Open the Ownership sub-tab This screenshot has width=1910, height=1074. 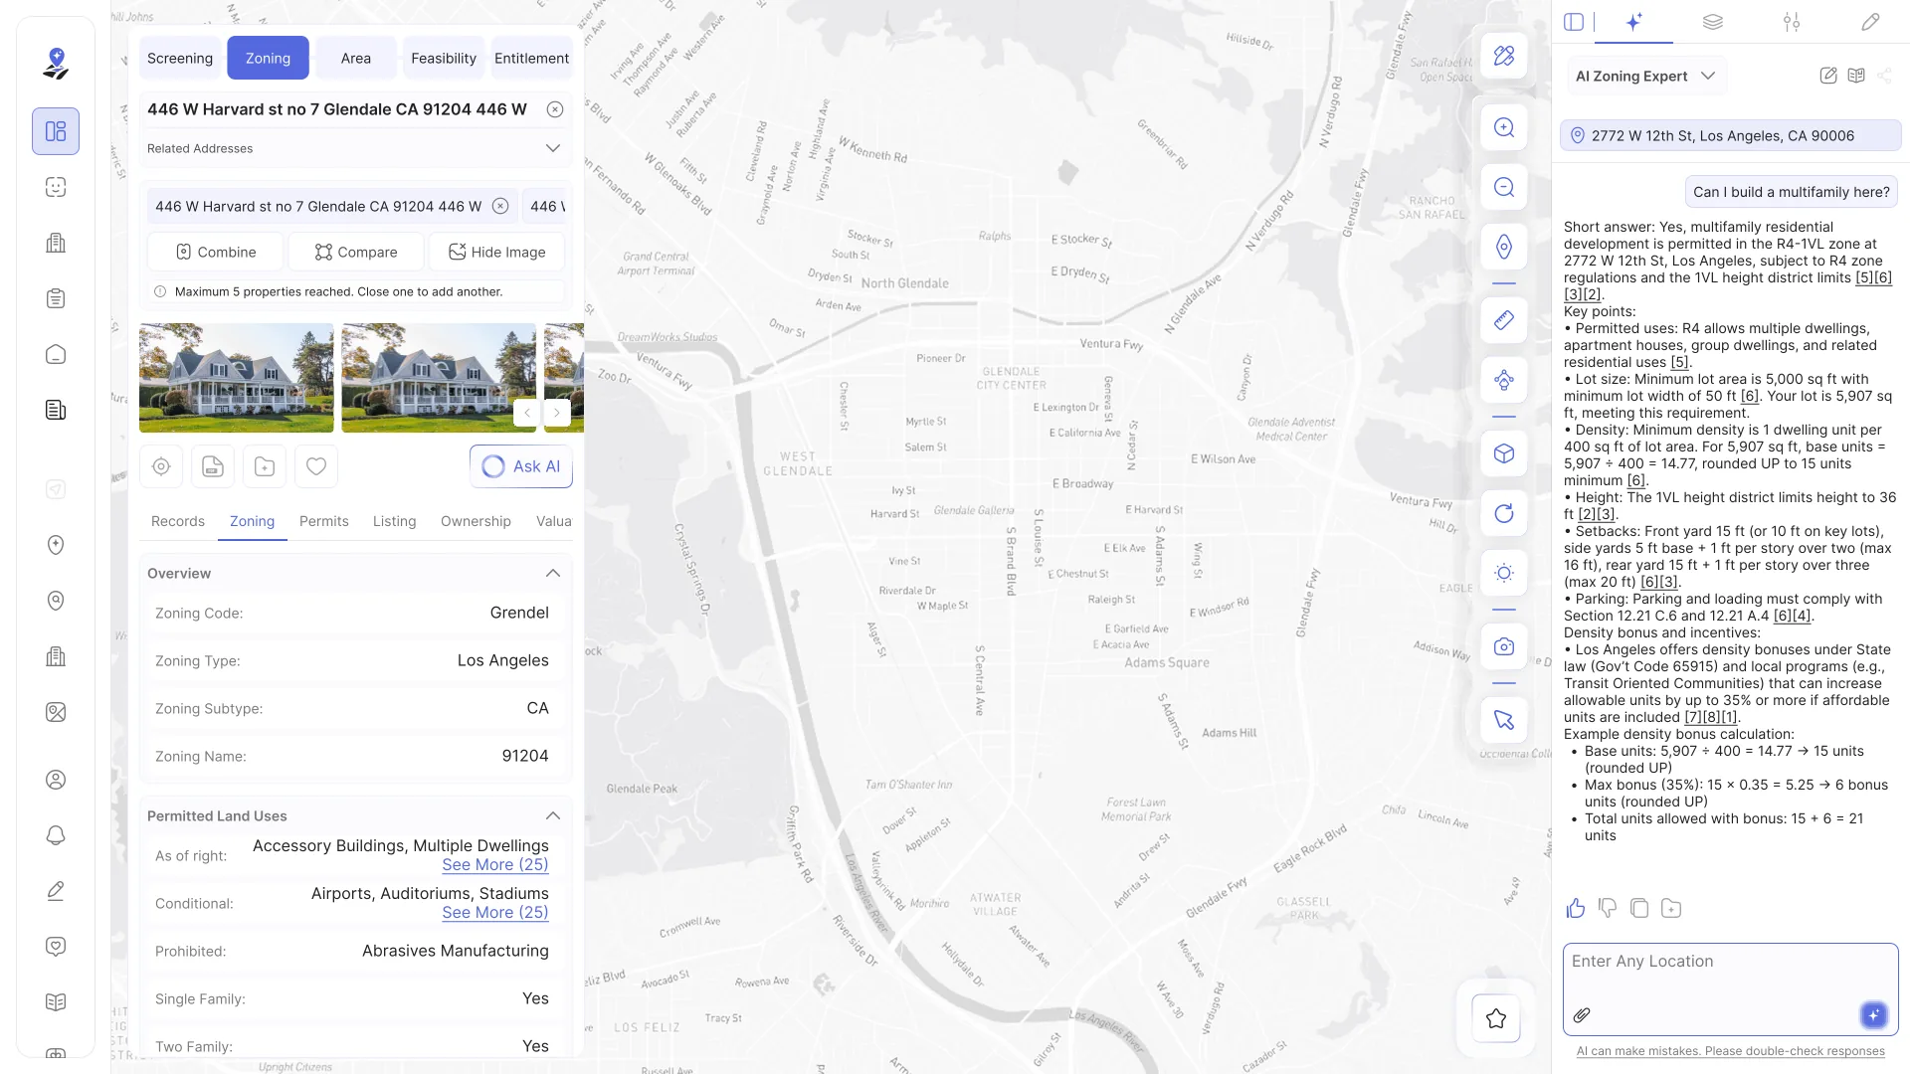(476, 521)
